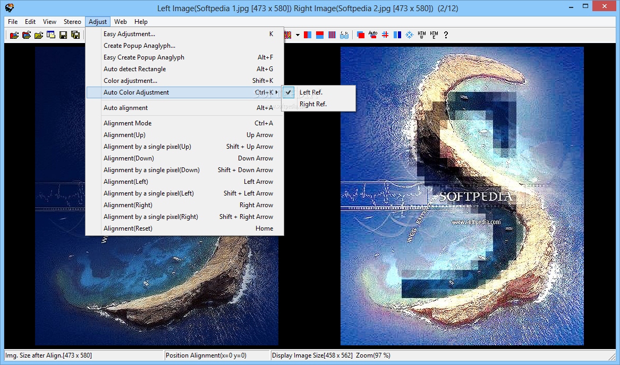Click 'Display Image Size[458 x 562]' status text
620x365 pixels.
click(312, 355)
